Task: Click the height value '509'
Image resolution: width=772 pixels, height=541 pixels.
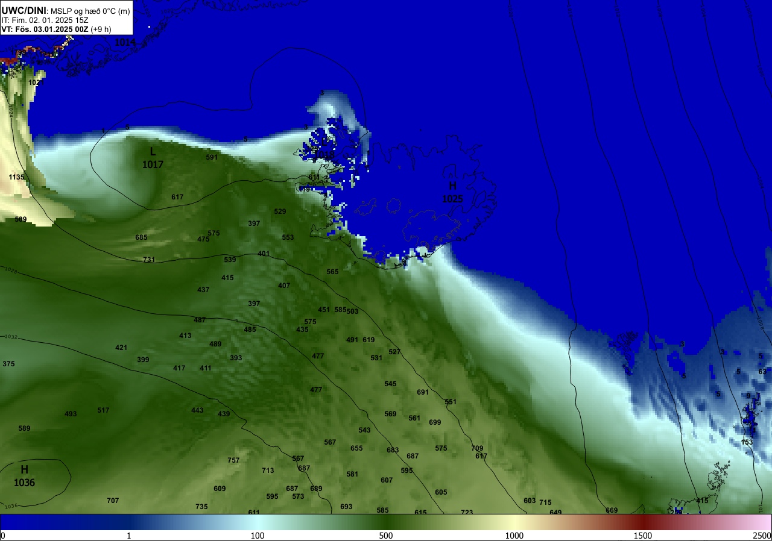Action: pyautogui.click(x=21, y=219)
